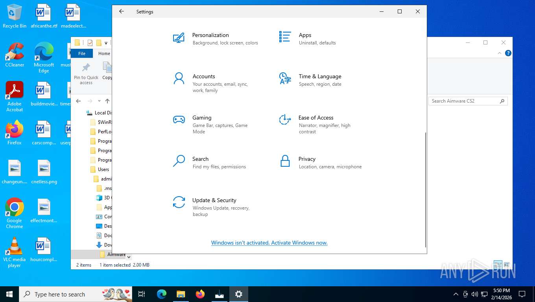Click scroll-down arrow of Explorer navigation pane

pos(129,257)
